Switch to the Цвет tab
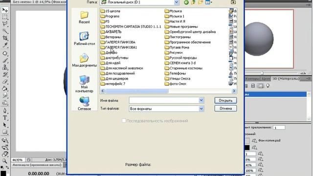 tap(266, 79)
